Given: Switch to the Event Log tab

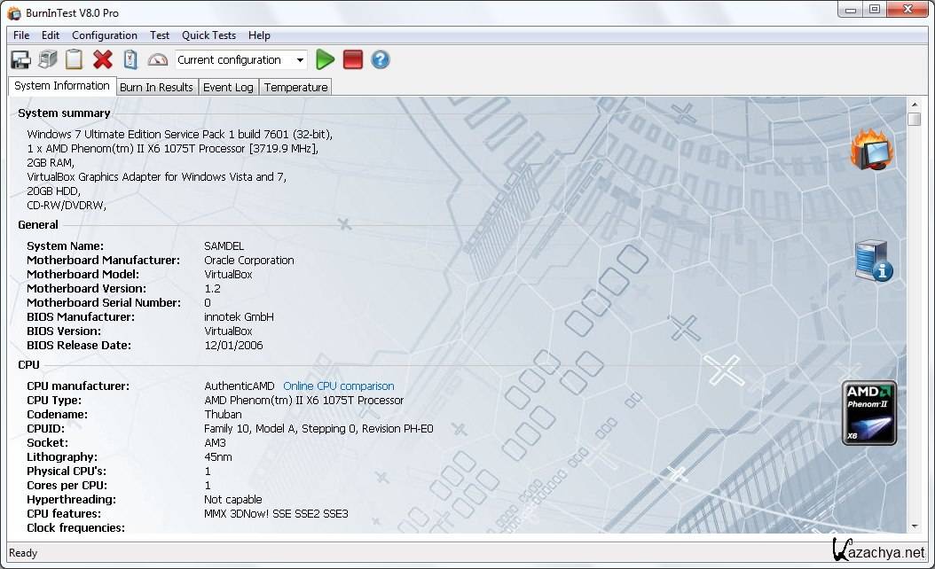Looking at the screenshot, I should 228,87.
